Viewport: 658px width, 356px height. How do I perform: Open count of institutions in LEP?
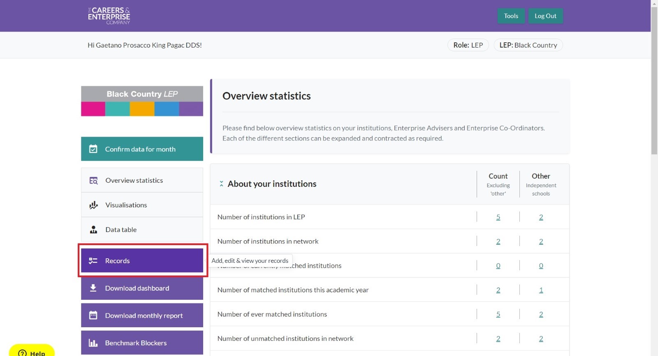coord(498,217)
